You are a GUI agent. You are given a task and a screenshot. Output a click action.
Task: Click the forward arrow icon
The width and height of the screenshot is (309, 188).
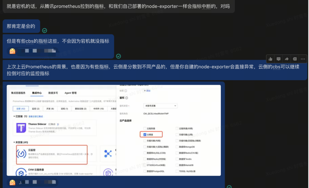tap(286, 59)
